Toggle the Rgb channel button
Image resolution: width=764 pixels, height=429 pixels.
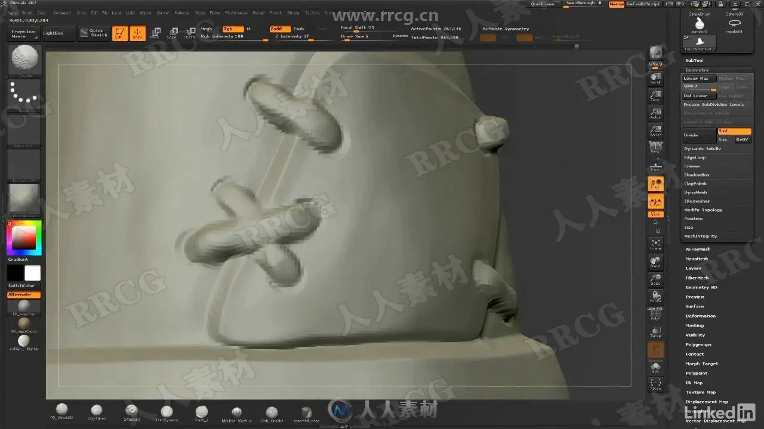point(233,29)
